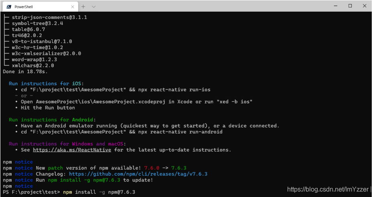373x197 pixels.
Task: Click the 'Run instructions for iOS' heading
Action: click(46, 83)
